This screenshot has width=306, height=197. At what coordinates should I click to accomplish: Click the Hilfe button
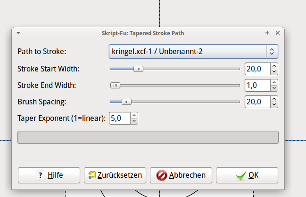pos(49,175)
